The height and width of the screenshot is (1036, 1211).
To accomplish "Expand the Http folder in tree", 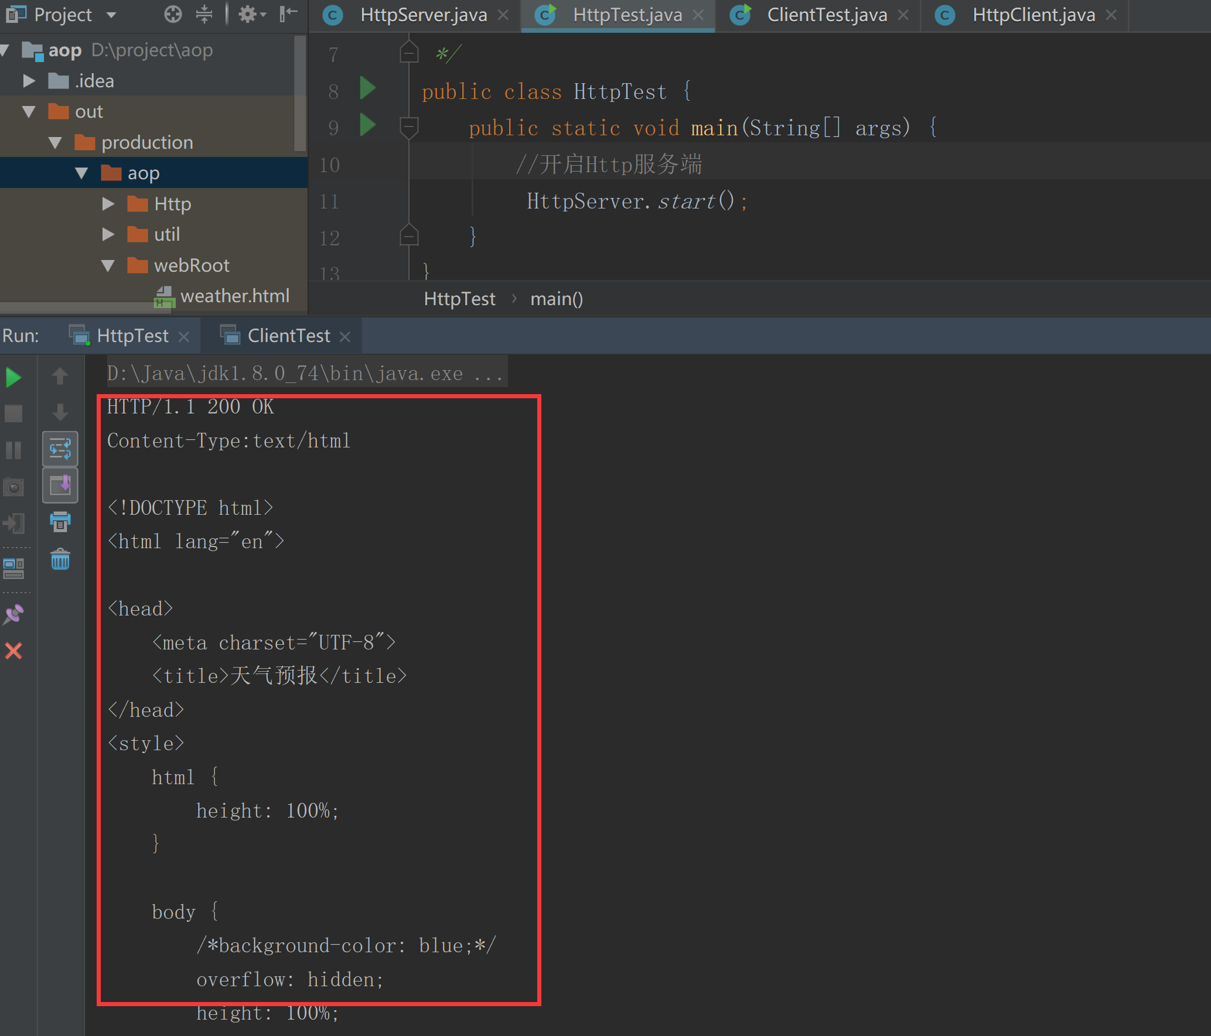I will (108, 204).
